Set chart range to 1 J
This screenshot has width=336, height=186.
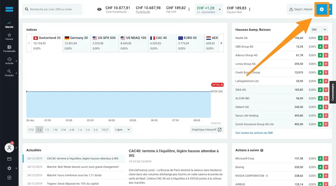[39, 130]
